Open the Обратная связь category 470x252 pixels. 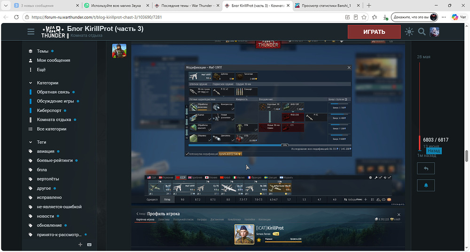(x=53, y=92)
